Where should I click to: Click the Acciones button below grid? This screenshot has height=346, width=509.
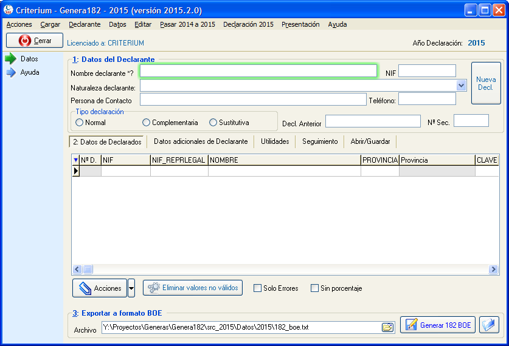coord(100,288)
